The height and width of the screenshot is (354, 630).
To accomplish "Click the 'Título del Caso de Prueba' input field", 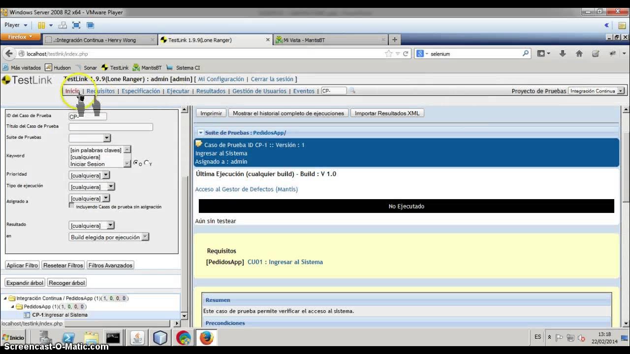I will click(x=111, y=127).
